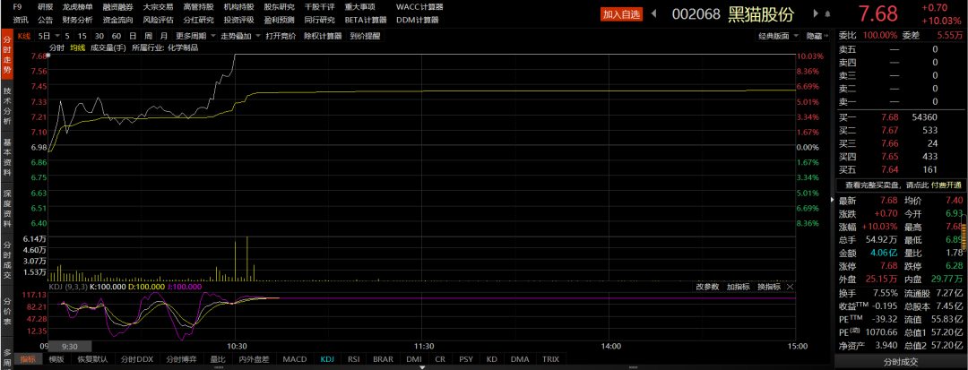
Task: Switch indicator to RSI
Action: coord(354,358)
